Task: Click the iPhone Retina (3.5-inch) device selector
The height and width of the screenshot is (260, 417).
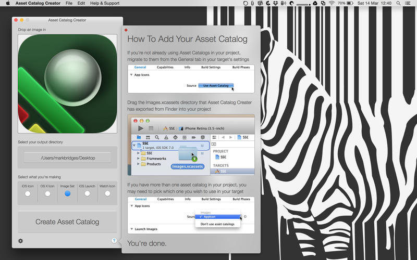Action: pyautogui.click(x=202, y=128)
